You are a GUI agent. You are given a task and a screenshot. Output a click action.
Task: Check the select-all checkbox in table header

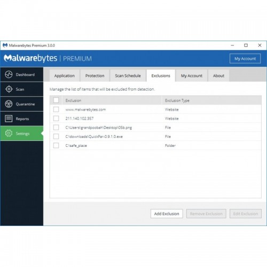click(56, 100)
